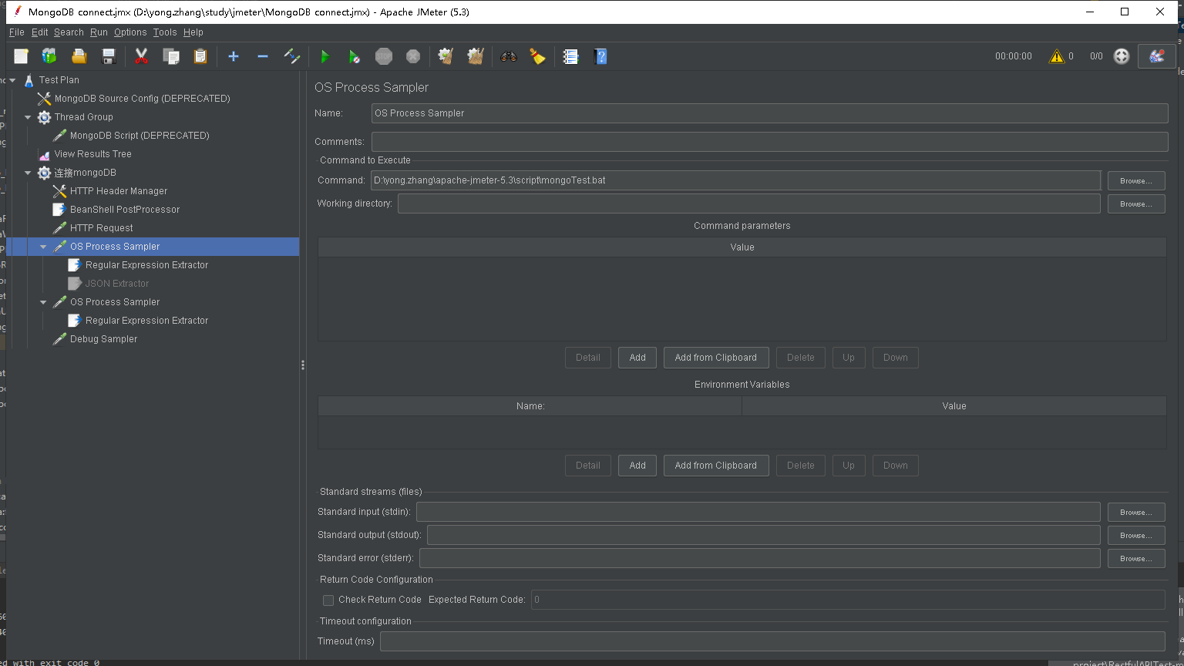Click the Stop test icon

click(384, 56)
